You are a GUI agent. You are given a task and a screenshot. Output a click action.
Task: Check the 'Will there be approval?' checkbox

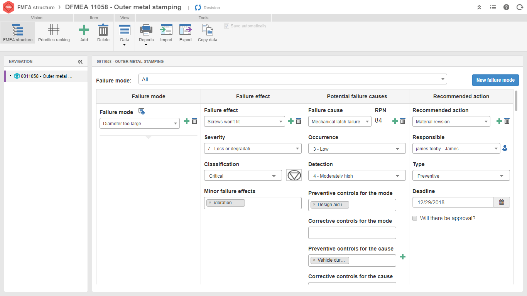[415, 218]
